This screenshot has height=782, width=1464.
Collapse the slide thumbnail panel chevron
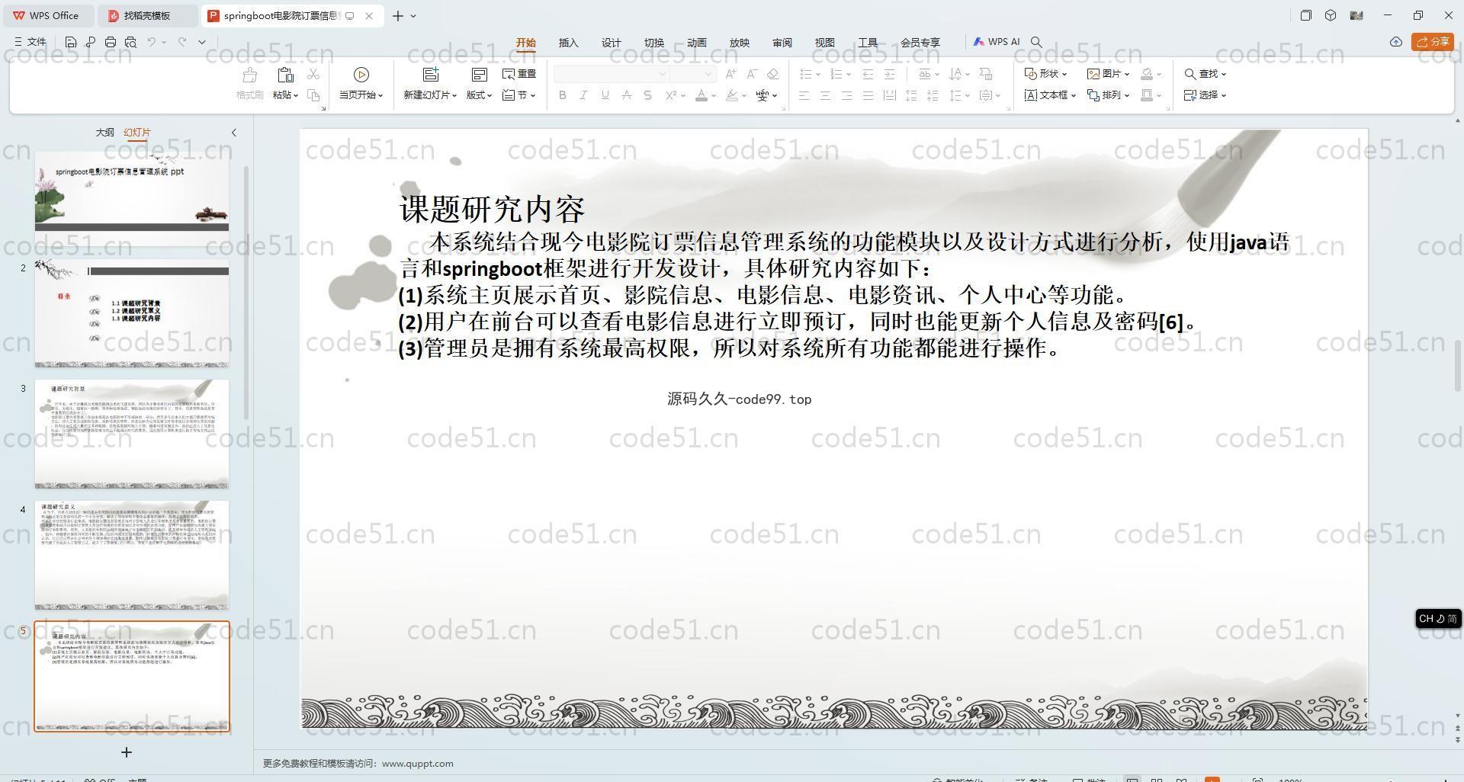point(233,132)
